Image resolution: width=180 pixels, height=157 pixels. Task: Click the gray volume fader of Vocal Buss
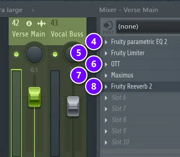tap(73, 106)
